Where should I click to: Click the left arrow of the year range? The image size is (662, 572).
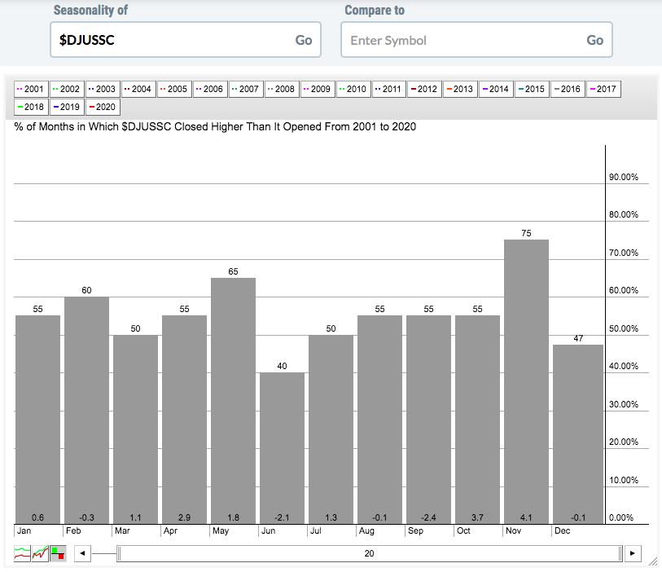(81, 554)
